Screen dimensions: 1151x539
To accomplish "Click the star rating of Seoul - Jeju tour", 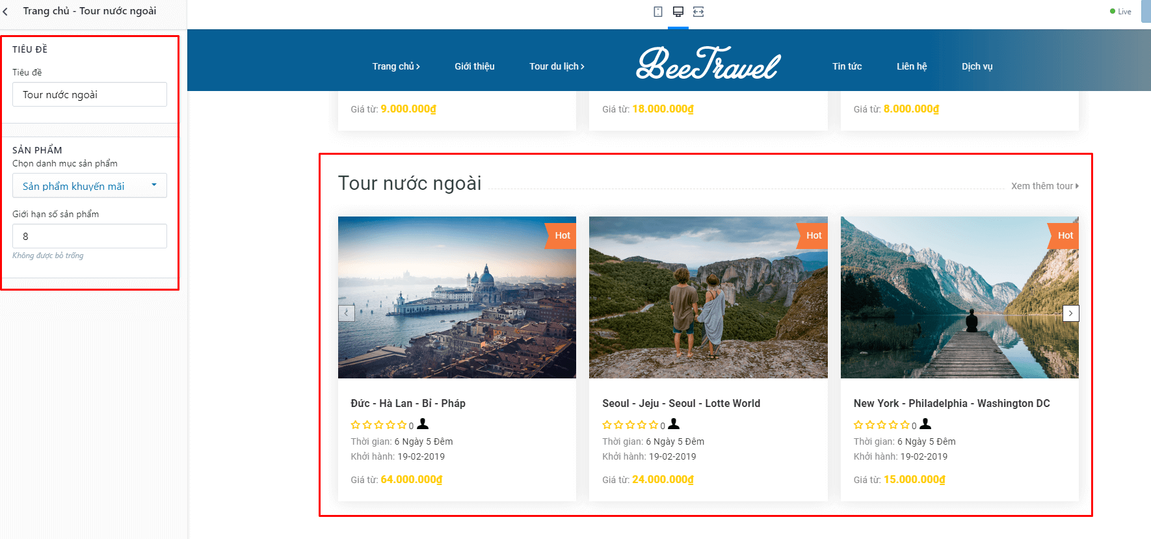I will (x=630, y=425).
